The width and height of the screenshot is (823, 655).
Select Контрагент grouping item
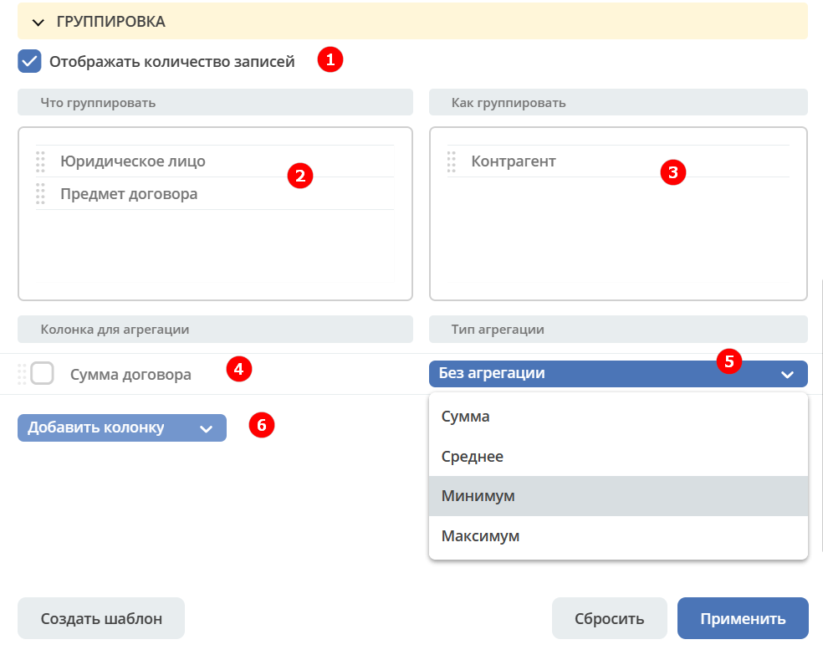(618, 161)
